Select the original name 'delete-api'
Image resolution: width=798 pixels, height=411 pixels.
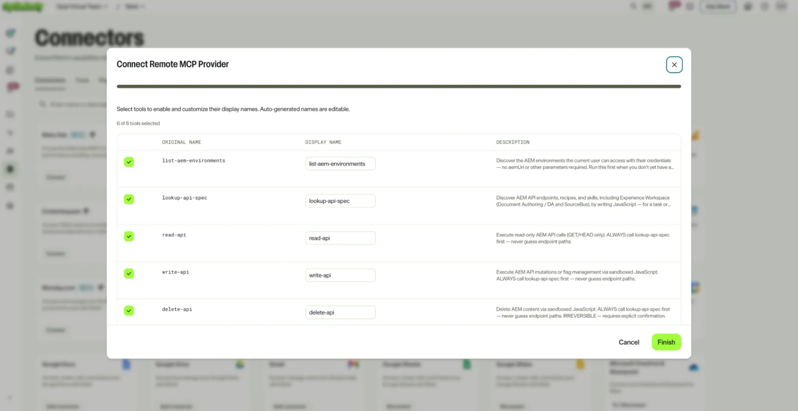coord(177,309)
